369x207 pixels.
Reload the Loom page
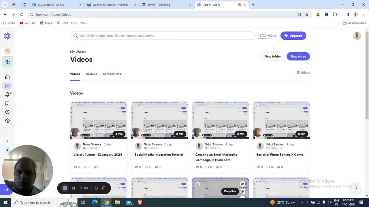(22, 14)
